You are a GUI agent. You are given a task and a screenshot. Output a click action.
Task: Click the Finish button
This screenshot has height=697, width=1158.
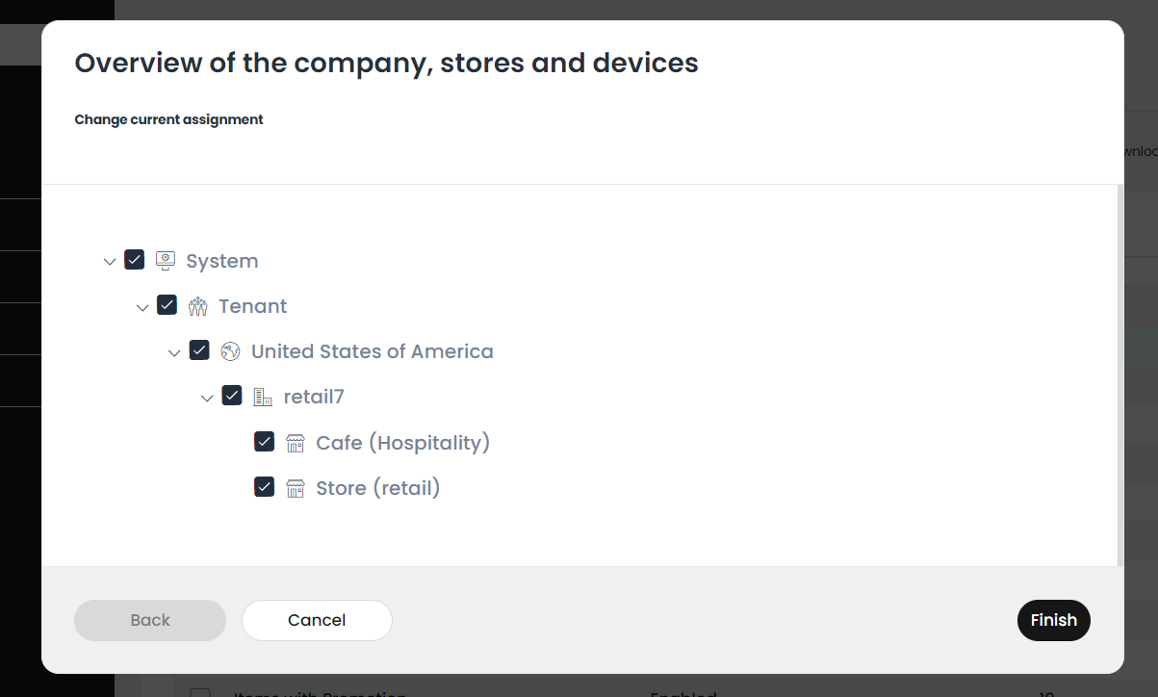[x=1054, y=620]
